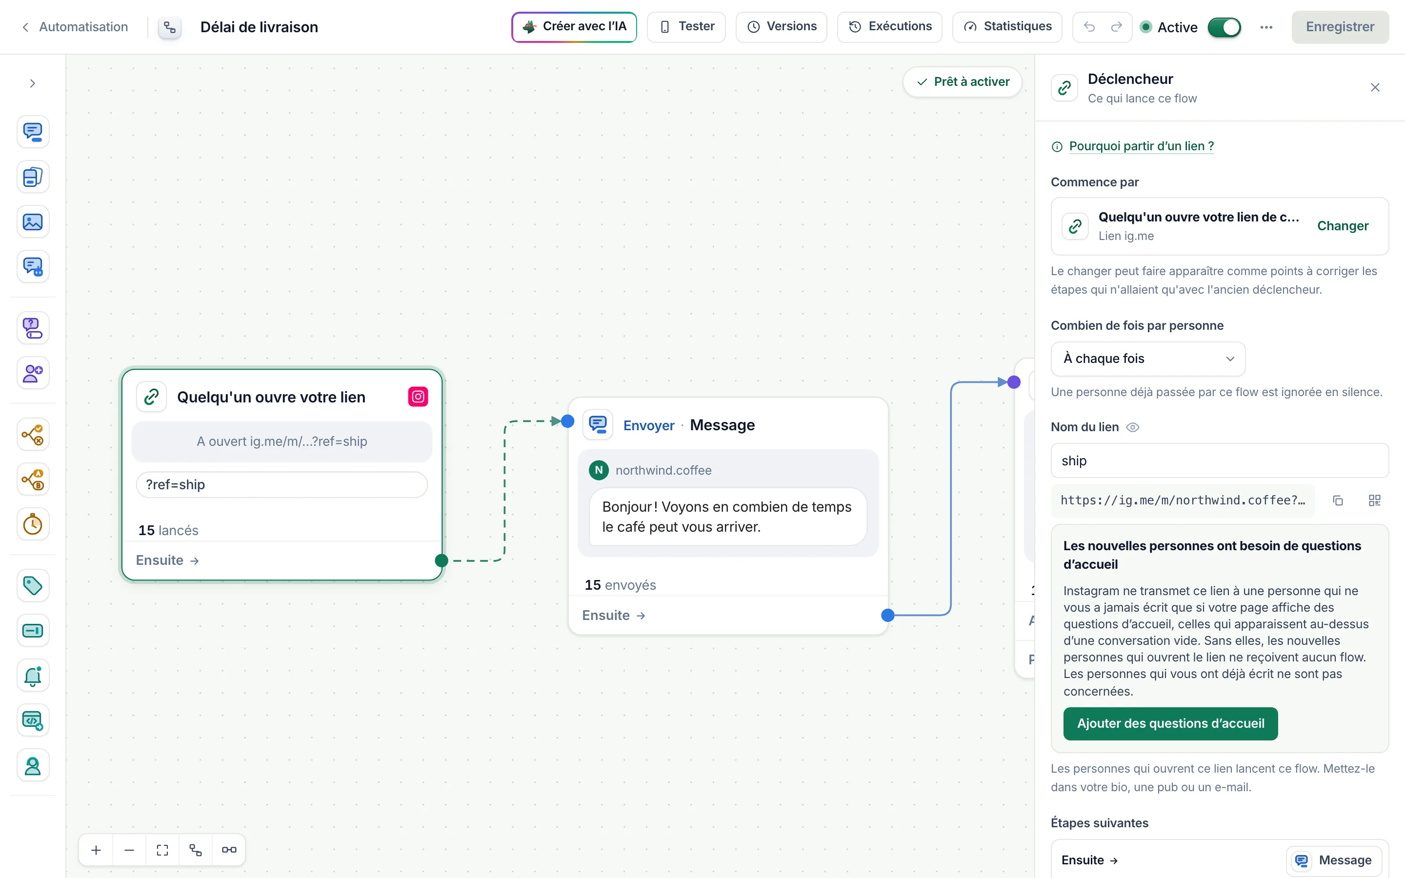This screenshot has height=878, width=1405.
Task: Select the tag block icon
Action: click(x=33, y=585)
